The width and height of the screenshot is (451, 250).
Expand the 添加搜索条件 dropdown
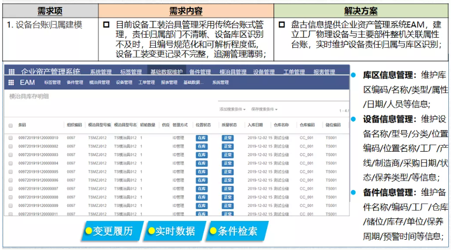pos(232,109)
